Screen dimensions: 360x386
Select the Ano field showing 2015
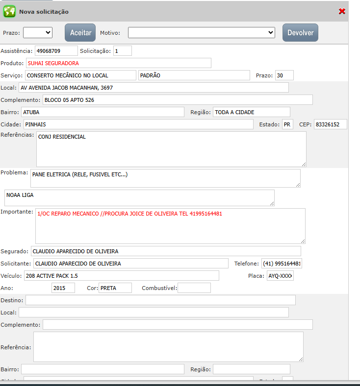coord(63,288)
